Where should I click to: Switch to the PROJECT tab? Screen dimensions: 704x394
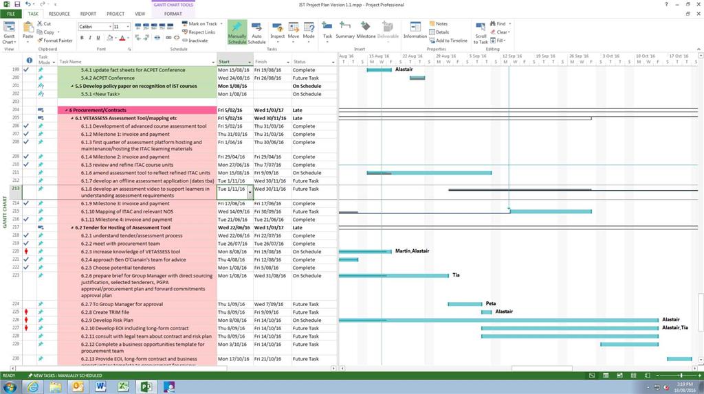coord(115,14)
